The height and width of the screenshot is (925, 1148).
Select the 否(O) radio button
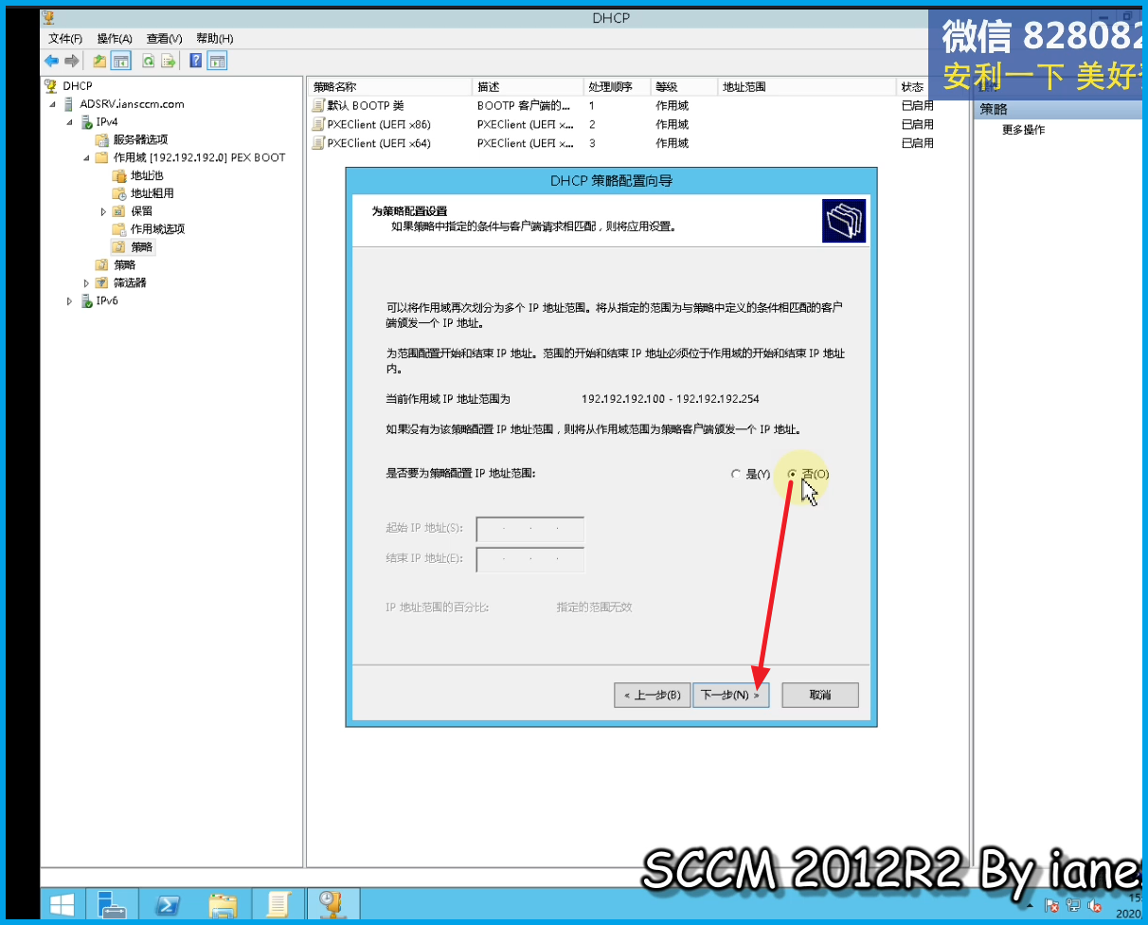[x=793, y=474]
